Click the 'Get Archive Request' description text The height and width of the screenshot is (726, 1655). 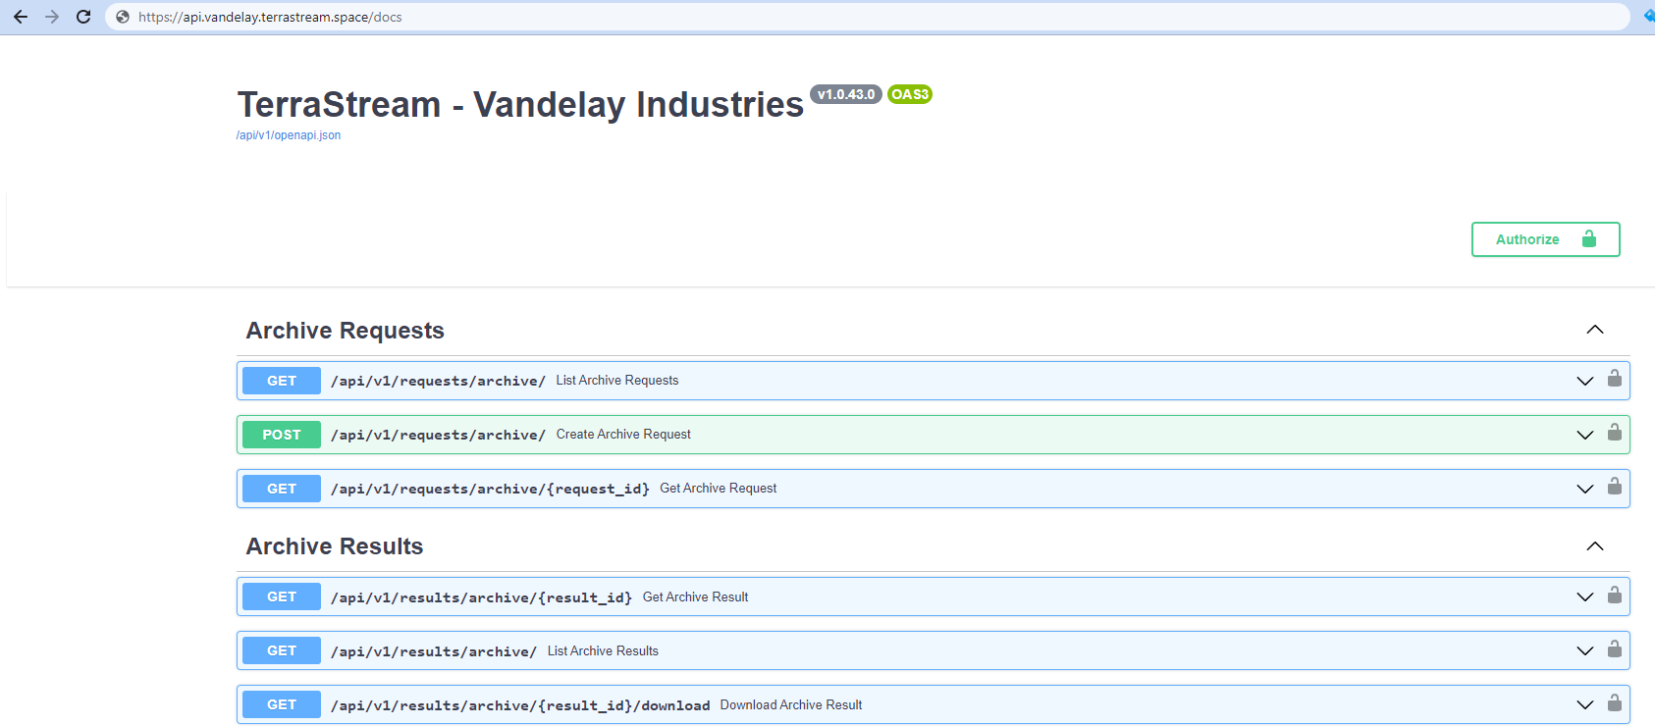(x=718, y=489)
